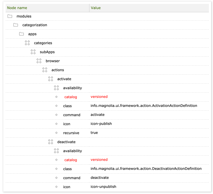Click property icon of command deactivate row
This screenshot has height=194, width=213.
[56, 178]
